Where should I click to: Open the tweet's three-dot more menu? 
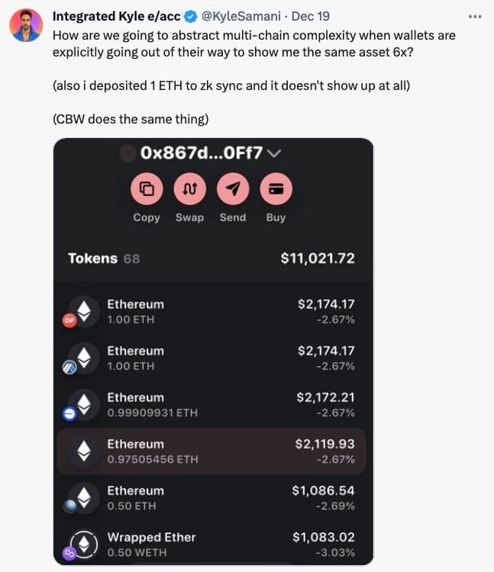(x=475, y=17)
